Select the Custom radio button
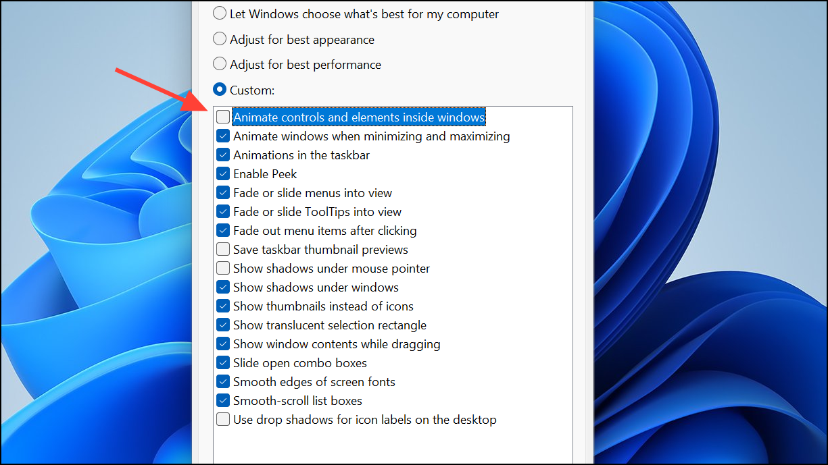828x465 pixels. 220,88
